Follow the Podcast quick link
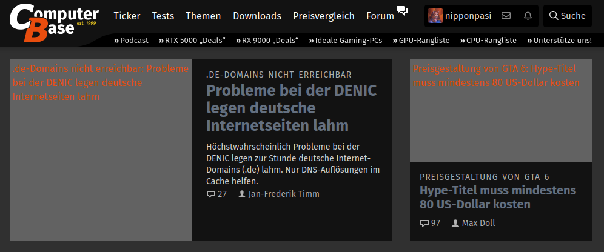Viewport: 604px width, 252px height. click(x=131, y=41)
